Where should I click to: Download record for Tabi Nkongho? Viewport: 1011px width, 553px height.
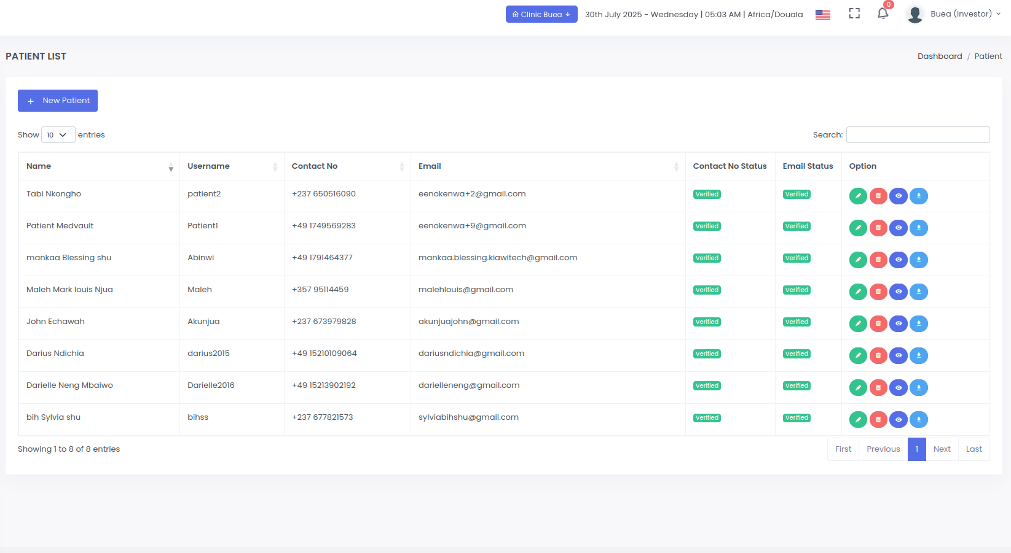click(919, 196)
